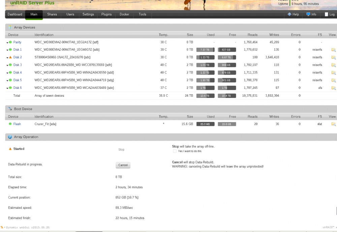Open the Disk 6 link

coord(18,88)
